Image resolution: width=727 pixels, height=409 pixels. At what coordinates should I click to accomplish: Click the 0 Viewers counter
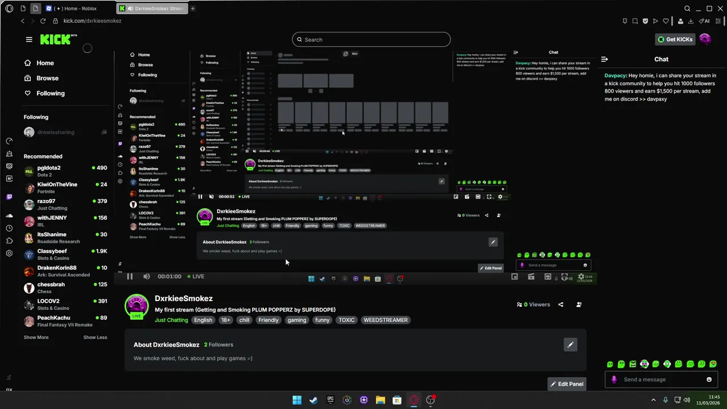[533, 304]
